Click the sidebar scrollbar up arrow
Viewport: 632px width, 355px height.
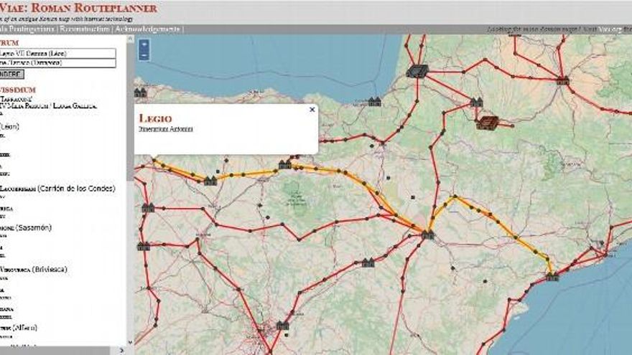130,39
